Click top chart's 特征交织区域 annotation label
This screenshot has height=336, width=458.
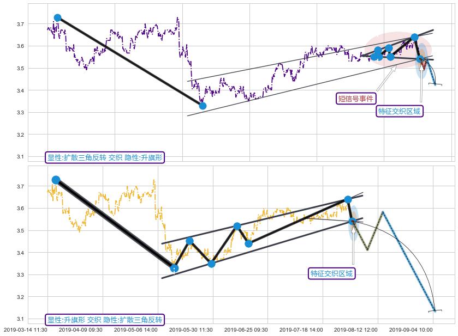[400, 111]
